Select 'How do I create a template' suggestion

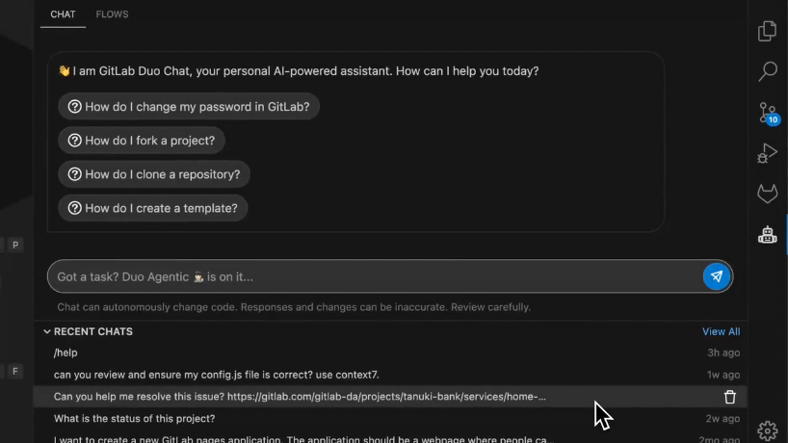coord(153,208)
